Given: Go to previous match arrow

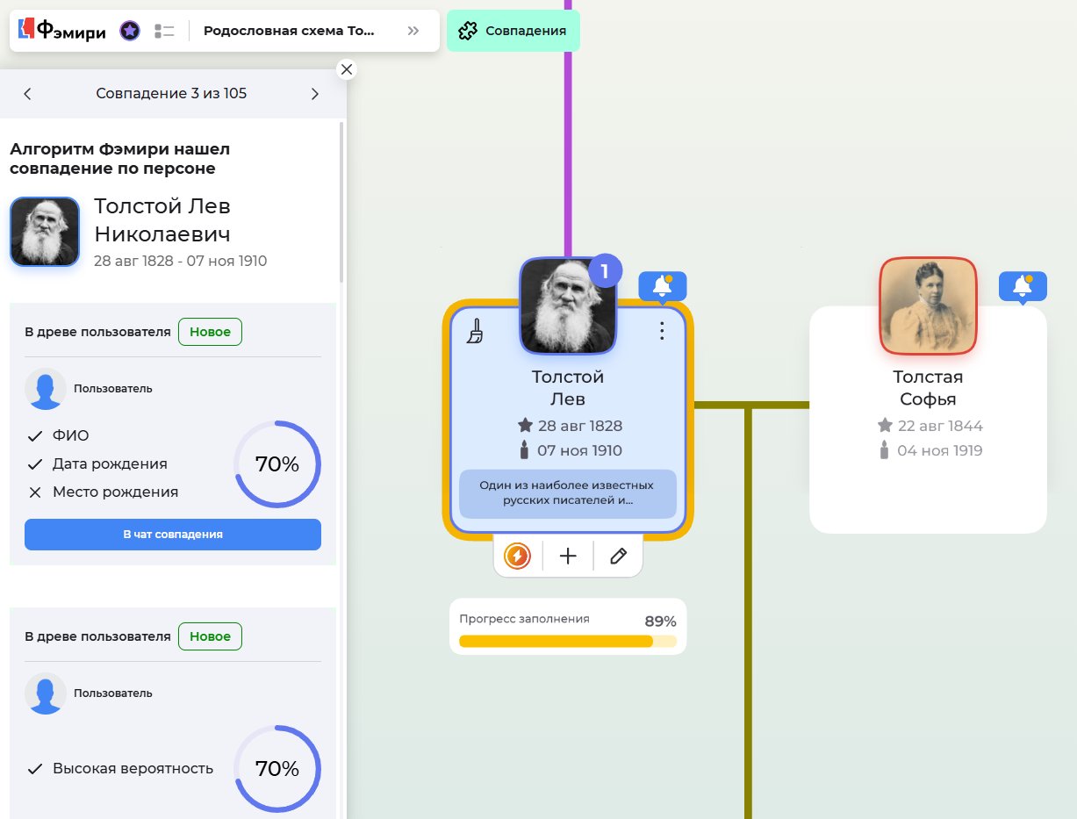Looking at the screenshot, I should (x=27, y=94).
